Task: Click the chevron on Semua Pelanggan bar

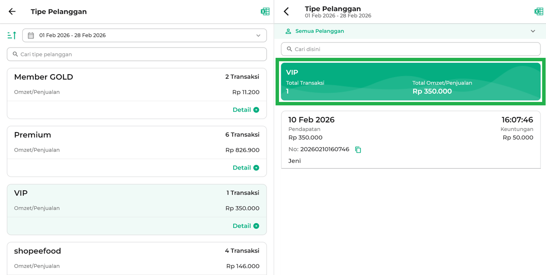Action: (533, 31)
